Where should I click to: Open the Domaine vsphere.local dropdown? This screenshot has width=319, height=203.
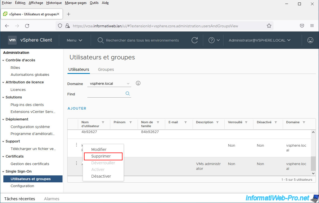click(109, 84)
